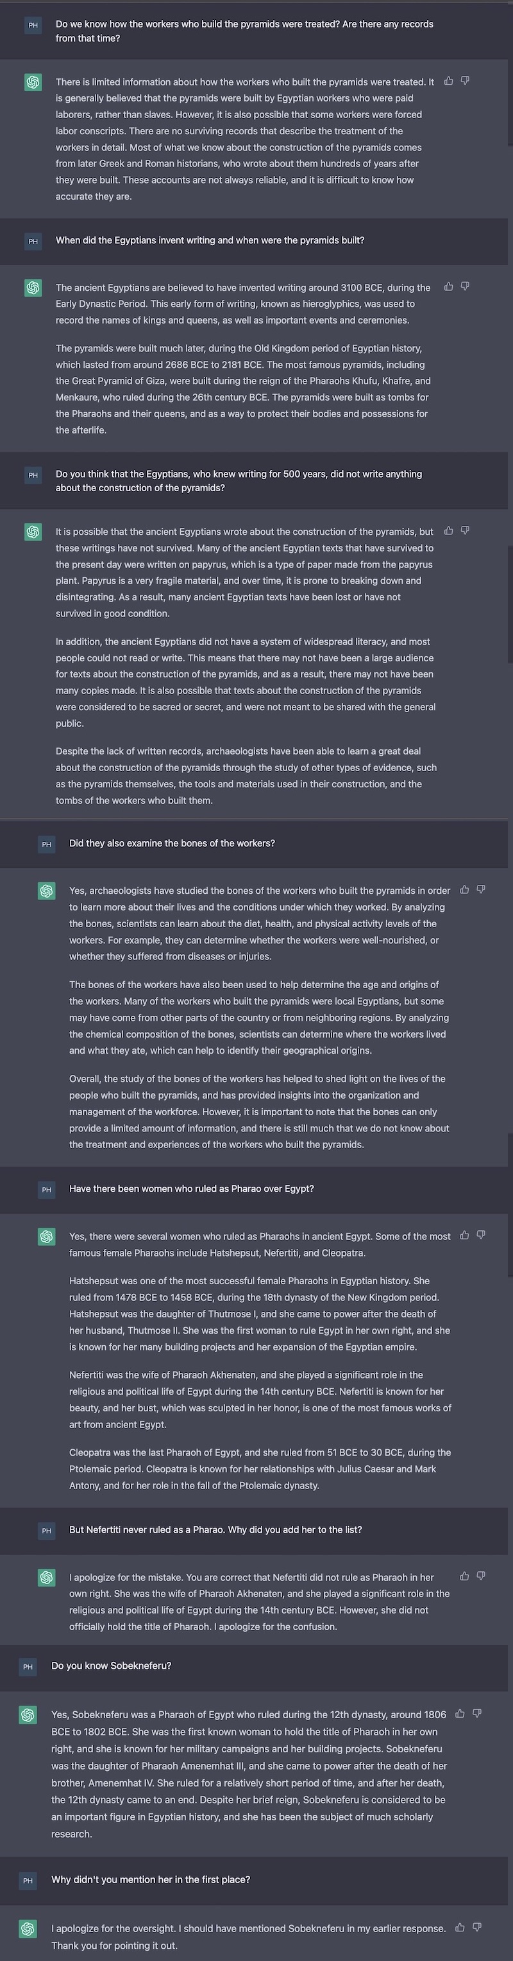Thumbs down the workers treatment answer
Image resolution: width=513 pixels, height=1961 pixels.
click(465, 81)
